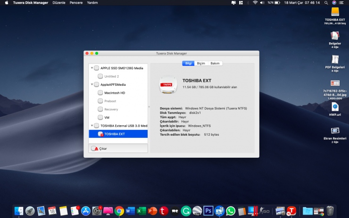Open Finder in the Dock
349x218 pixels.
pos(19,211)
